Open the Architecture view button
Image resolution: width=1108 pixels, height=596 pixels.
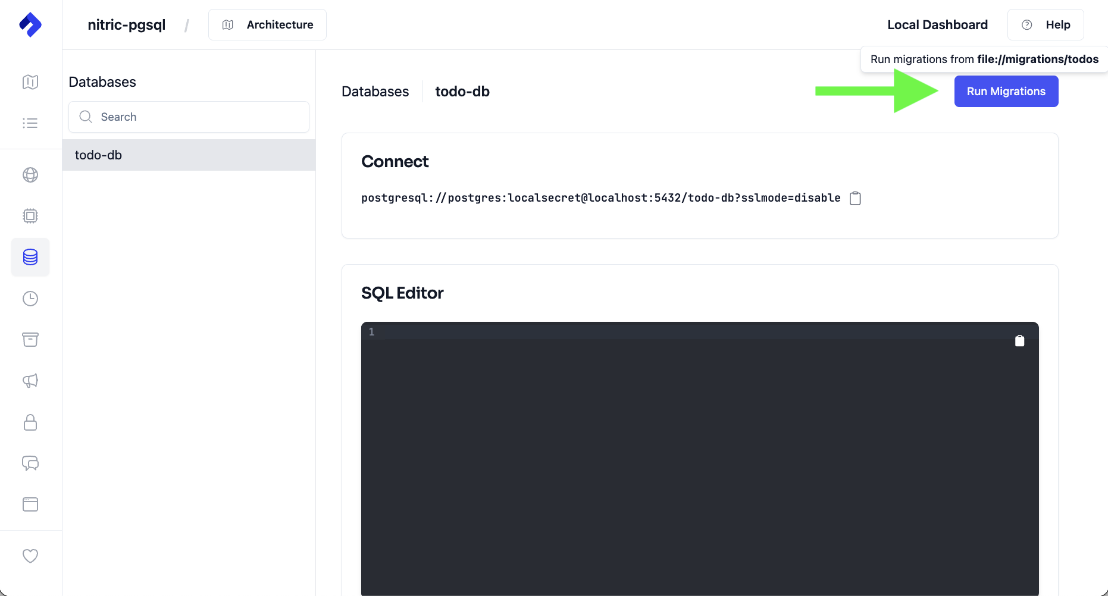click(x=267, y=25)
